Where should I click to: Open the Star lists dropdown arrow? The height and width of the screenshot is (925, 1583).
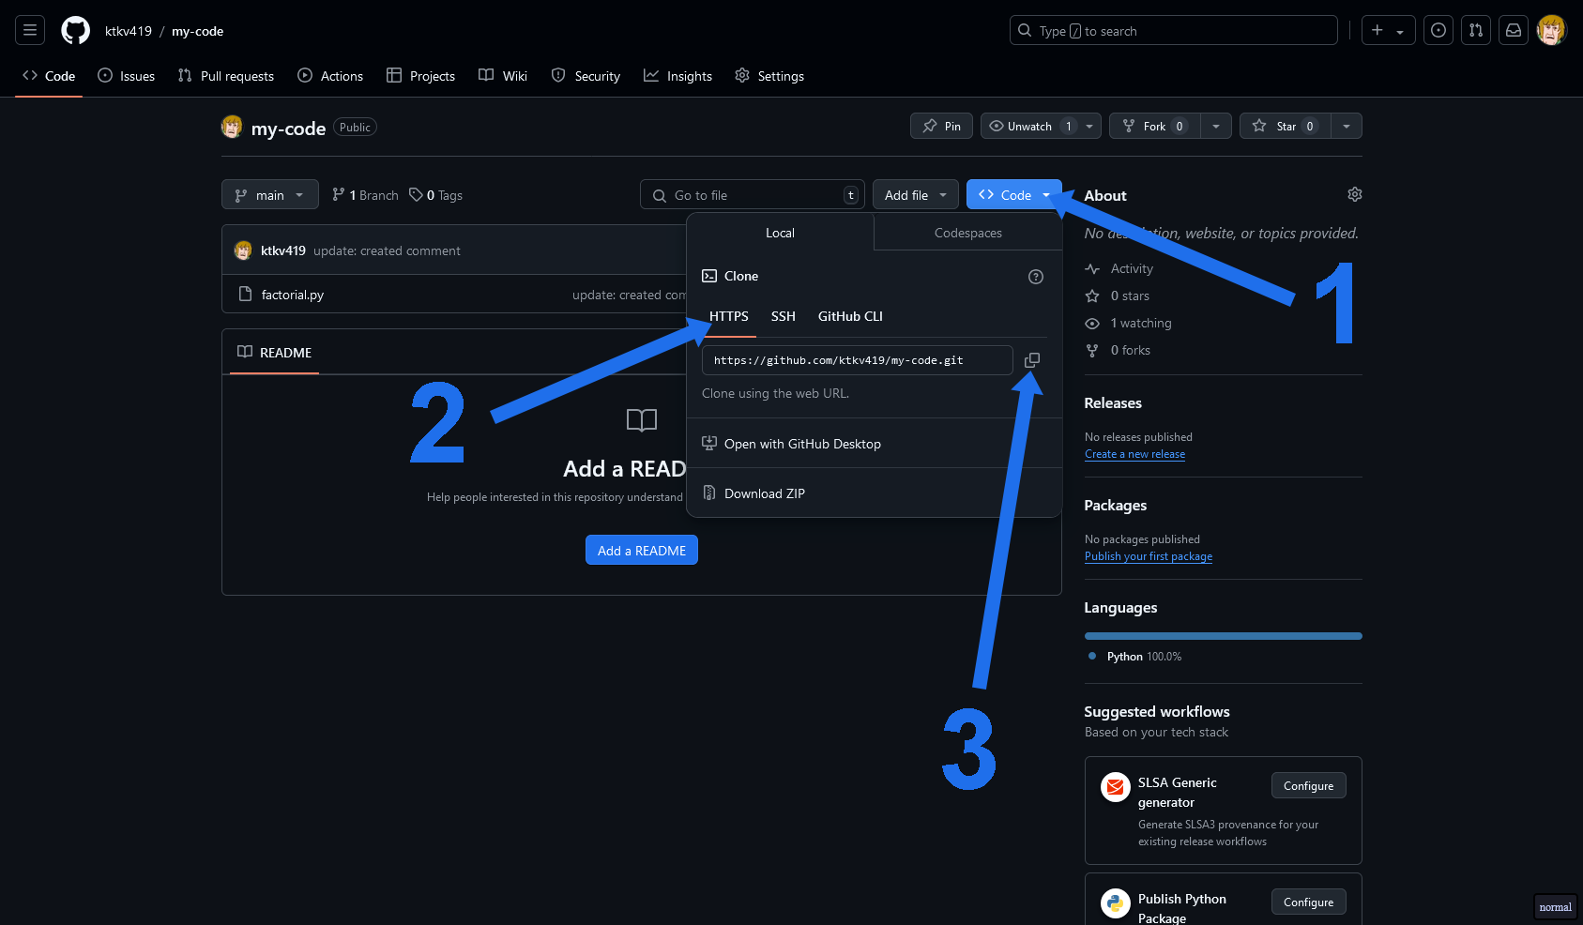click(1347, 126)
